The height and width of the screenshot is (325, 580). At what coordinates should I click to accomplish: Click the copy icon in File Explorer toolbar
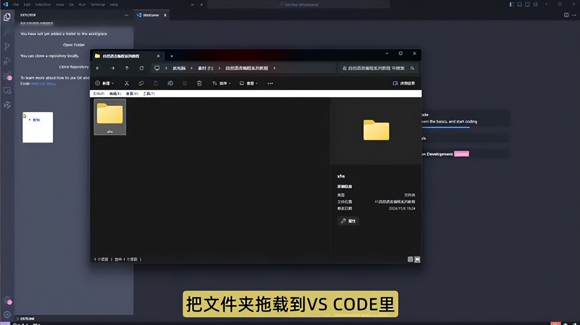coord(141,83)
